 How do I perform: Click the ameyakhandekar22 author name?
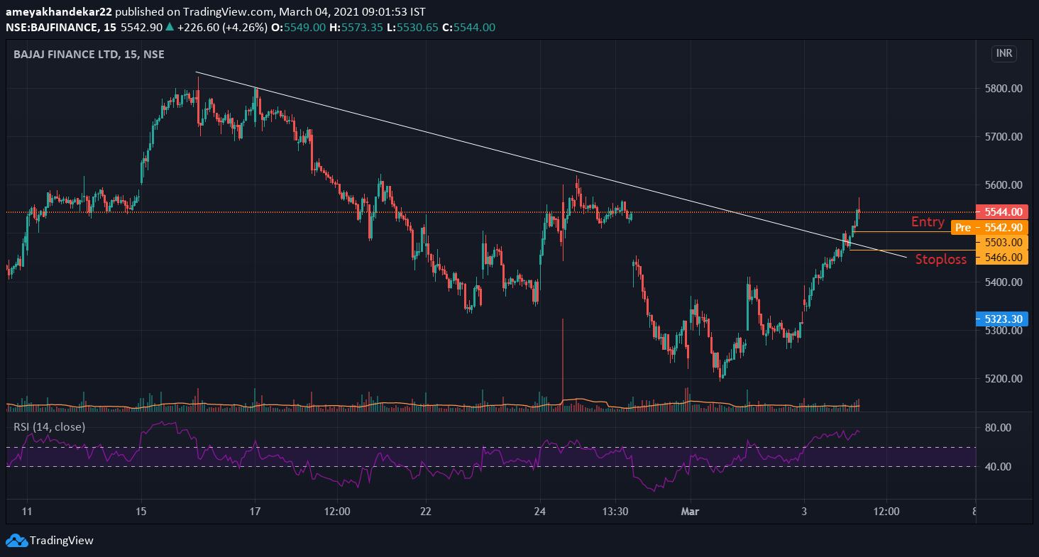pyautogui.click(x=58, y=11)
